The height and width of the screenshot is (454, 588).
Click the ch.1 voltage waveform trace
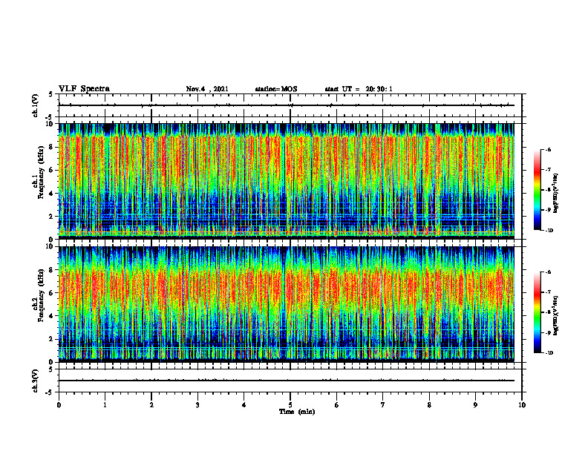click(287, 105)
